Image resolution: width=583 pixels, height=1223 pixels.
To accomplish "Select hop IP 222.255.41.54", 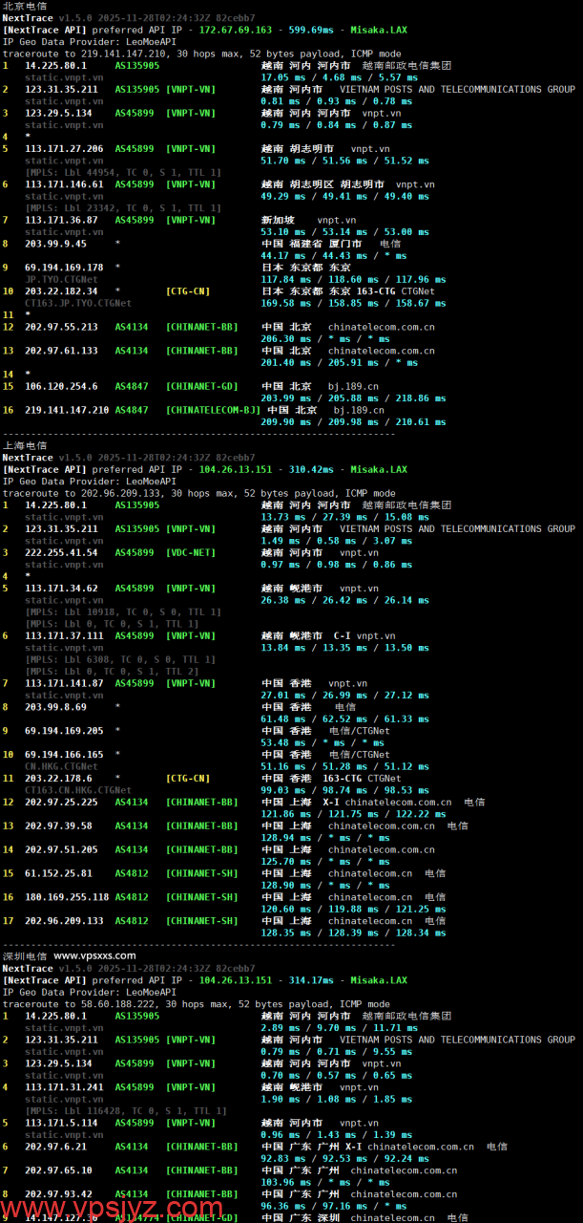I will coord(61,552).
